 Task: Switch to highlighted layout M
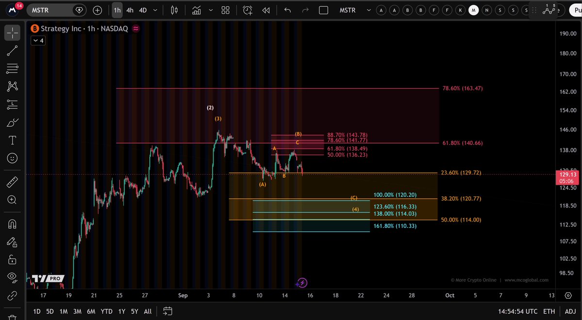point(474,10)
